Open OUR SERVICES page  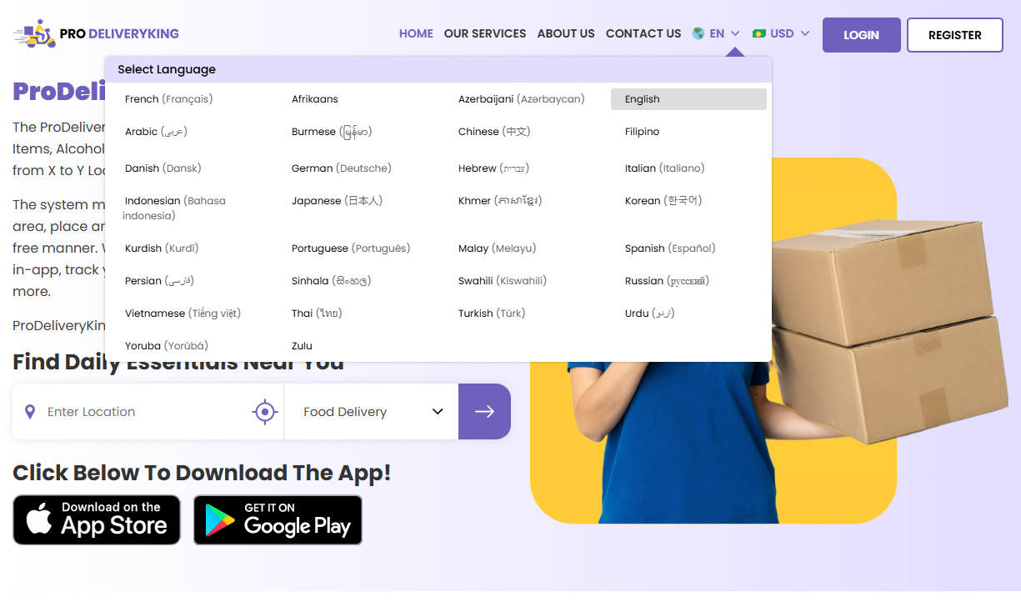pyautogui.click(x=485, y=33)
